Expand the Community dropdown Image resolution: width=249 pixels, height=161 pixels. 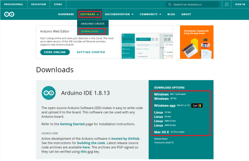[x=150, y=14]
